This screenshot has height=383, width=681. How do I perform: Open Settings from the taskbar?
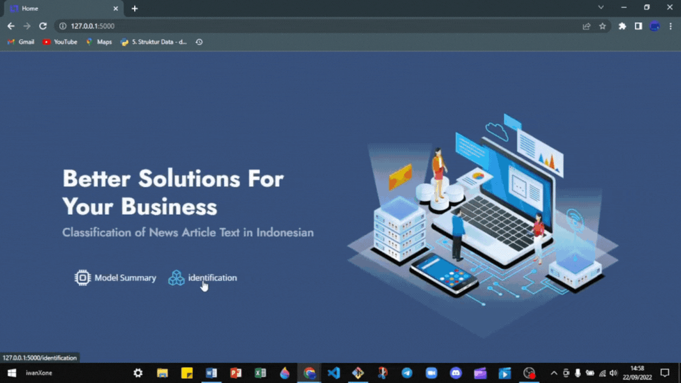138,373
